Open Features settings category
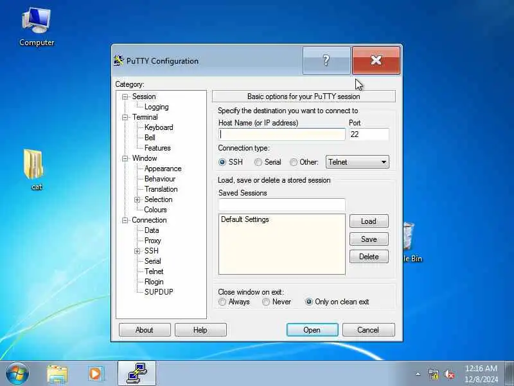 coord(157,148)
